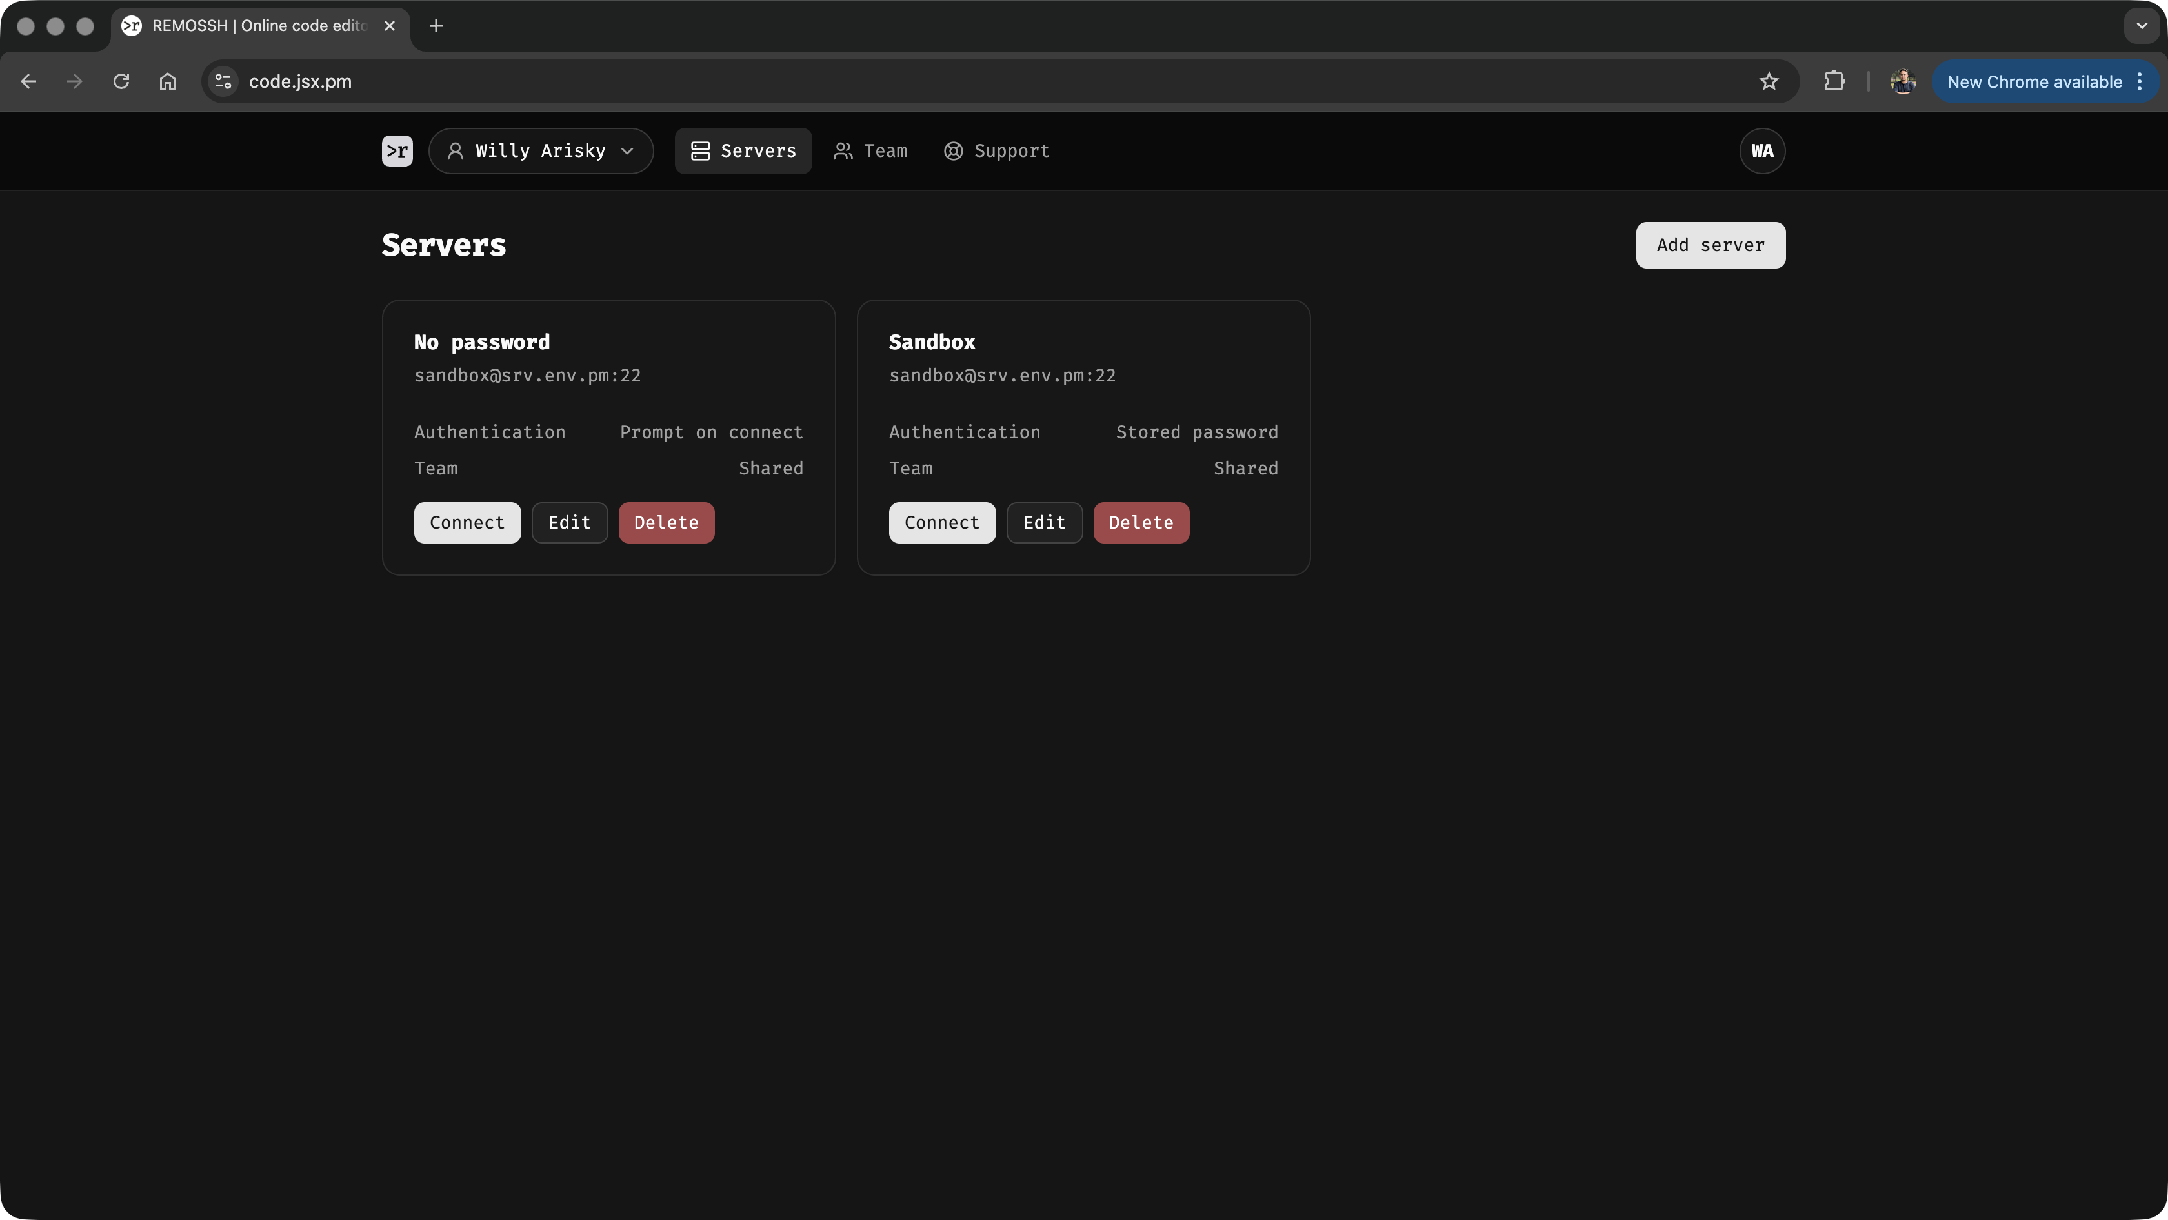
Task: Open the browser extensions puzzle icon
Action: [1834, 81]
